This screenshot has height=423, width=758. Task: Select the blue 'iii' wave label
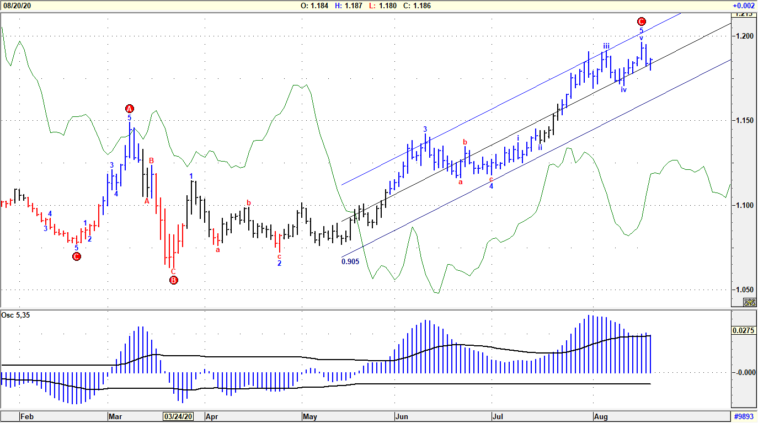point(606,46)
